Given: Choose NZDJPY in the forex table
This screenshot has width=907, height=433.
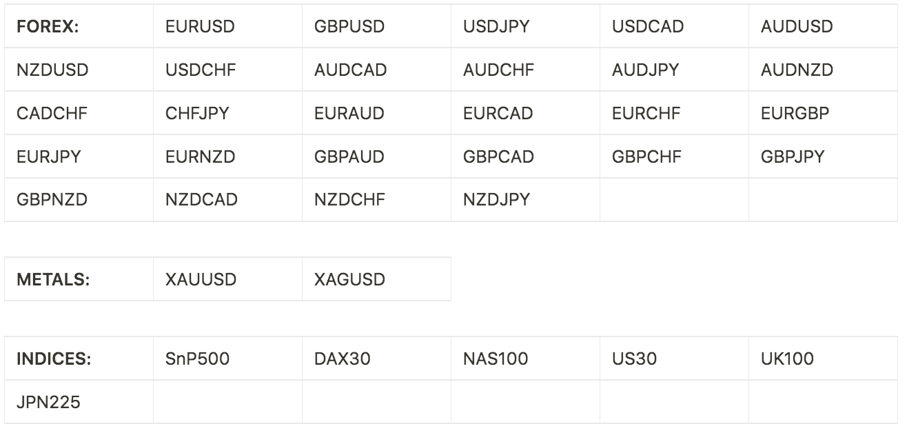Looking at the screenshot, I should coord(525,200).
